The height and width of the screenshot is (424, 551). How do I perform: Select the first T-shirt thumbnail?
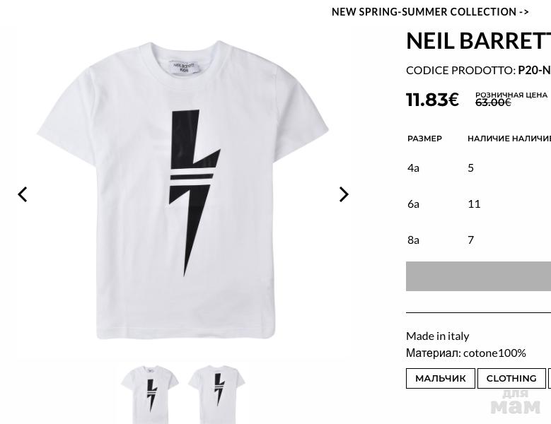pyautogui.click(x=149, y=393)
